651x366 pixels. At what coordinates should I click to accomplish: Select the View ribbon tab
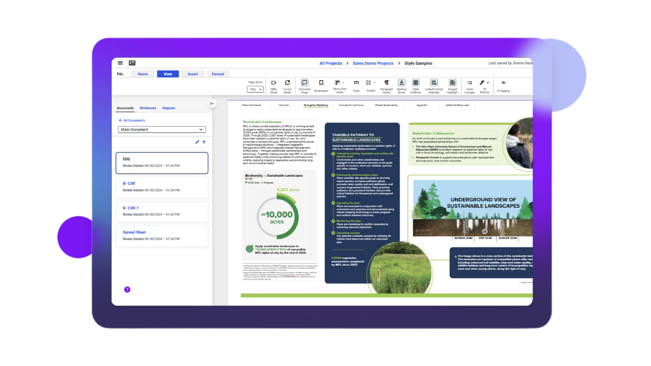pyautogui.click(x=168, y=74)
